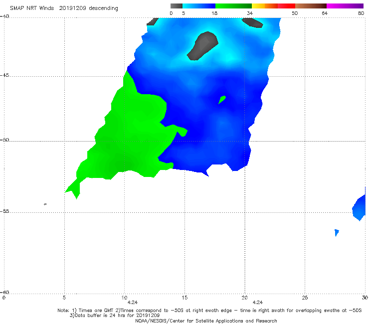369x324 pixels.
Task: Click the "4:24" swath time below longitude 10
Action: coord(133,303)
